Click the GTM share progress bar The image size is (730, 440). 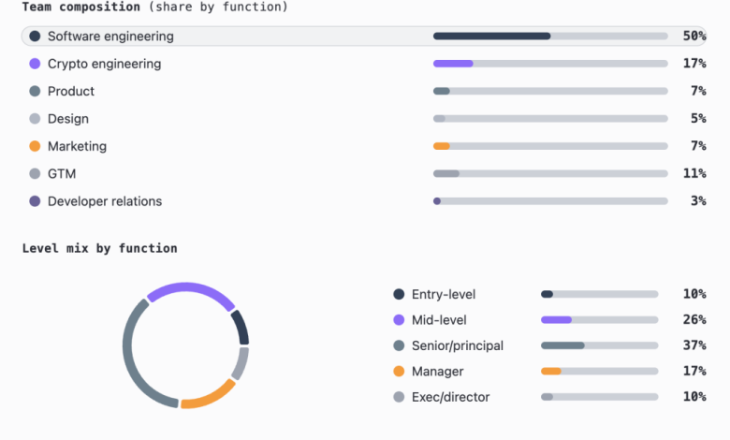click(550, 173)
